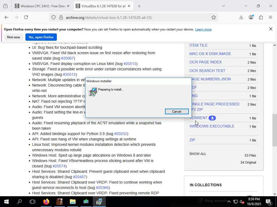Open Firefox account menu
Image resolution: width=277 pixels, height=207 pixels.
tap(251, 17)
